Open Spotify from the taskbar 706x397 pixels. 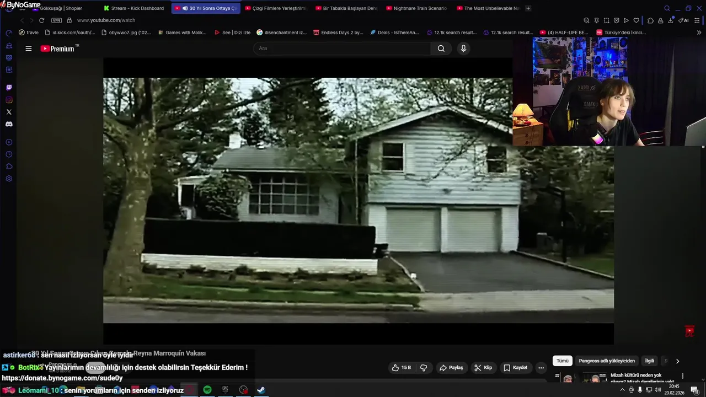tap(207, 390)
